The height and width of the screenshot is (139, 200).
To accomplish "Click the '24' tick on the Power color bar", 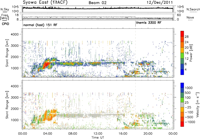I will pos(186,42).
